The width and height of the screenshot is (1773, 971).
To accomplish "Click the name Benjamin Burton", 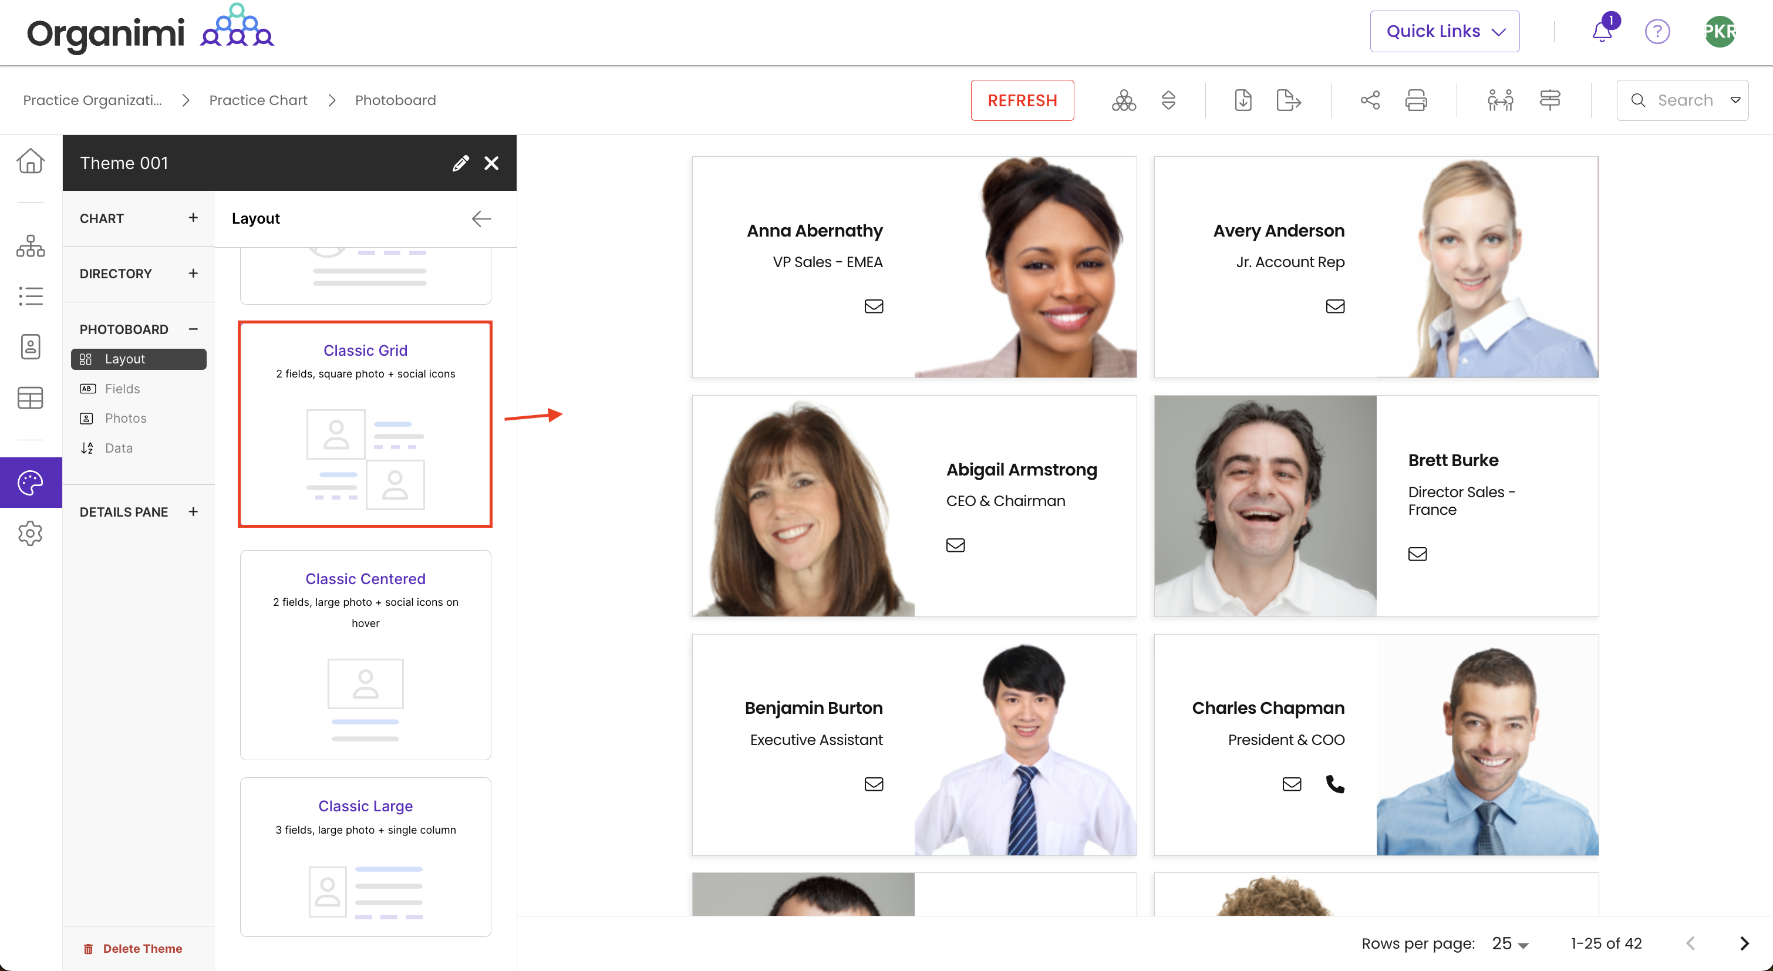I will (x=813, y=708).
